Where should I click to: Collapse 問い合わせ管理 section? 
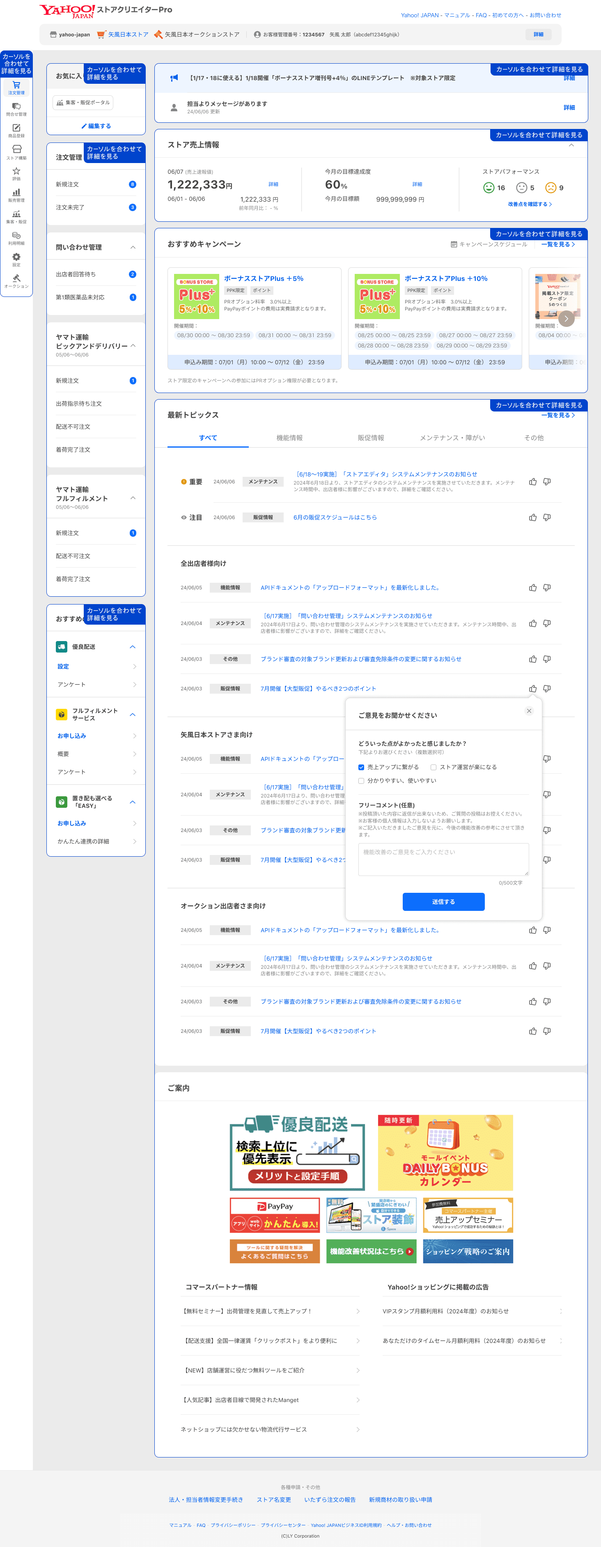coord(133,247)
